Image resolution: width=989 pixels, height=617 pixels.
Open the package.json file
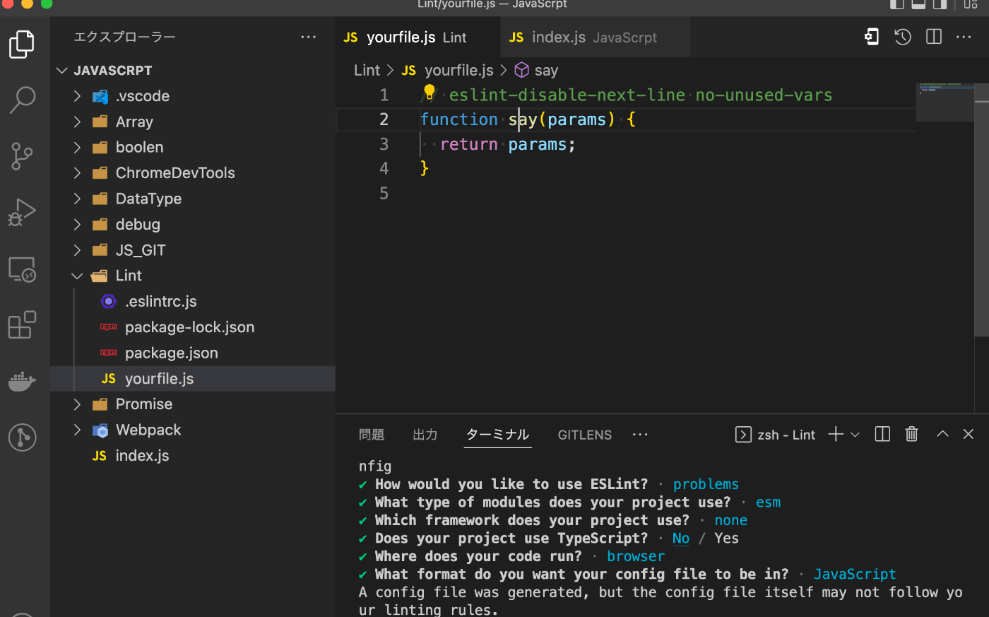click(x=193, y=353)
